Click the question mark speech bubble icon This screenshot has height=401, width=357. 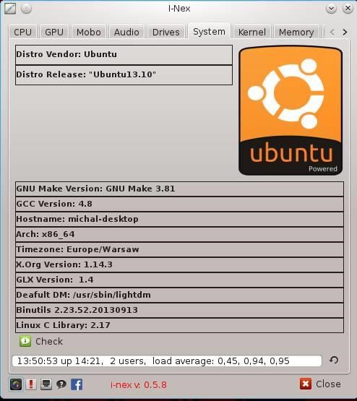(x=61, y=384)
